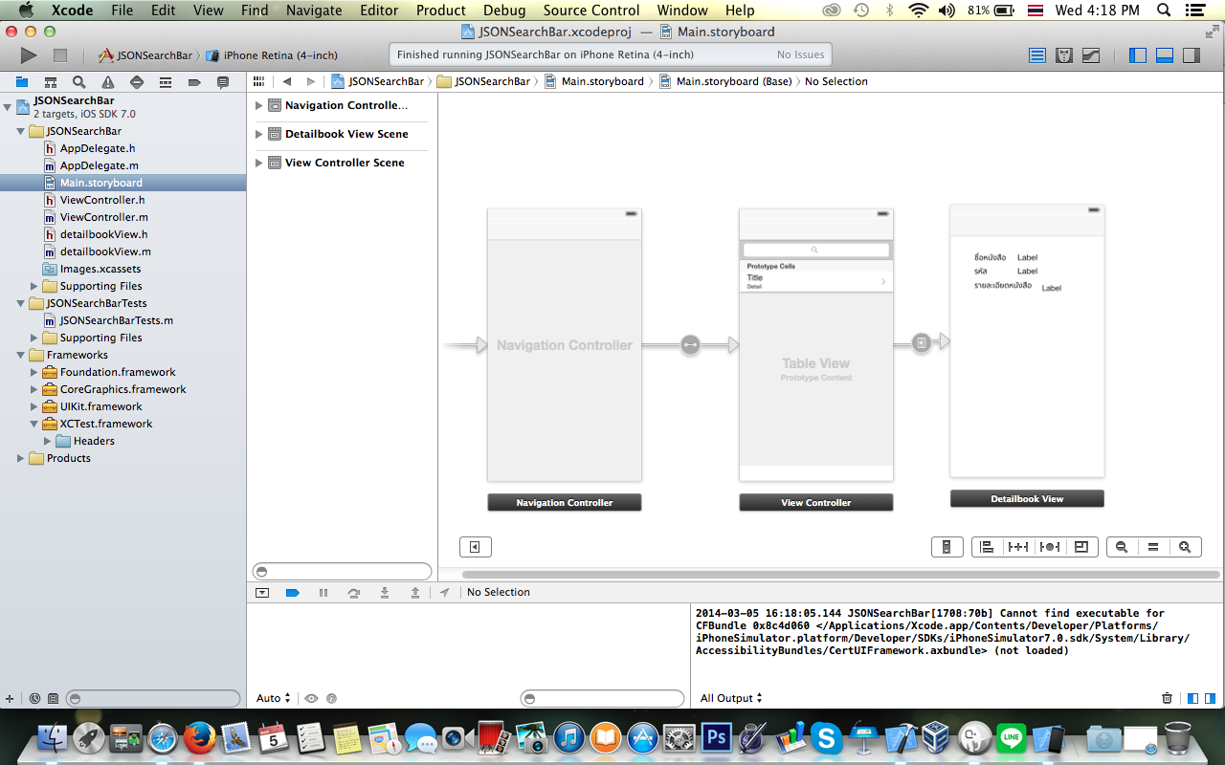Click the Detailbook View scene label
Viewport: 1225px width, 765px height.
click(1027, 499)
